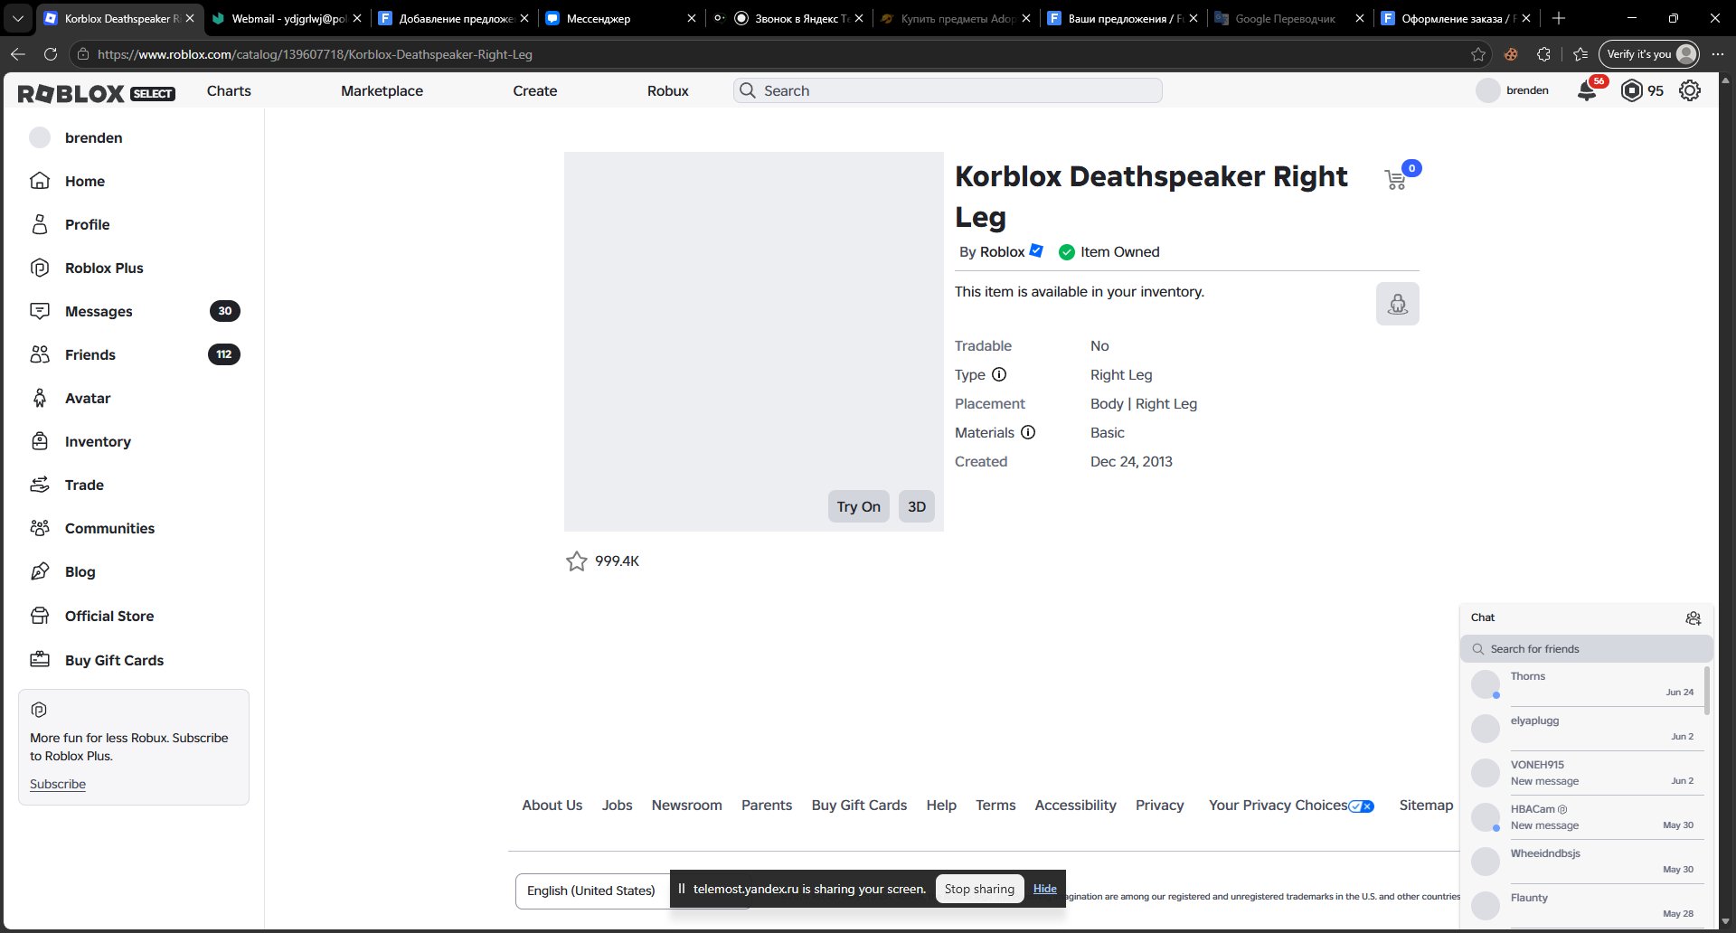Screen dimensions: 1736x933
Task: Click the Roblox creator link
Action: point(1002,252)
